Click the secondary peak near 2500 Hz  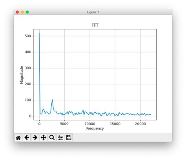click(52, 100)
